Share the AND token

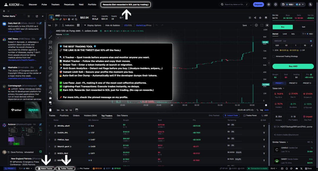(x=255, y=18)
